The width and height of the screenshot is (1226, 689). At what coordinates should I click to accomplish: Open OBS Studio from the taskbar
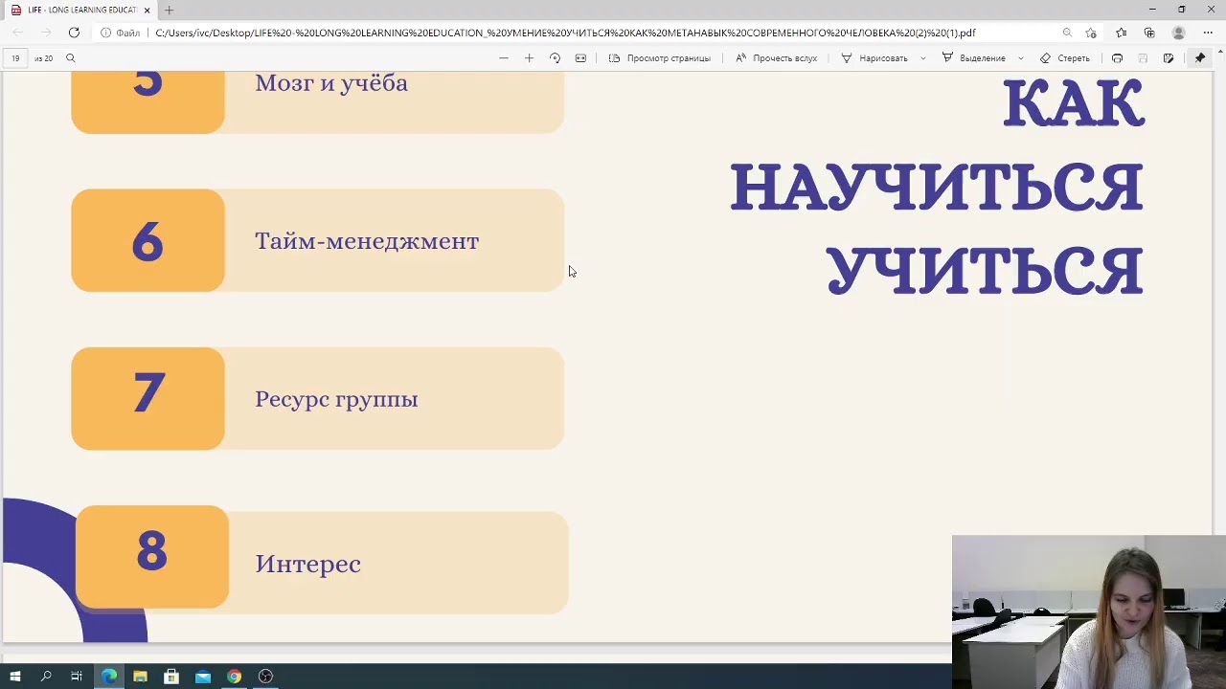[x=265, y=677]
